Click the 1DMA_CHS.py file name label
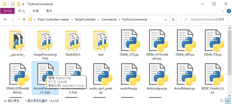232x104 pixels. (129, 55)
